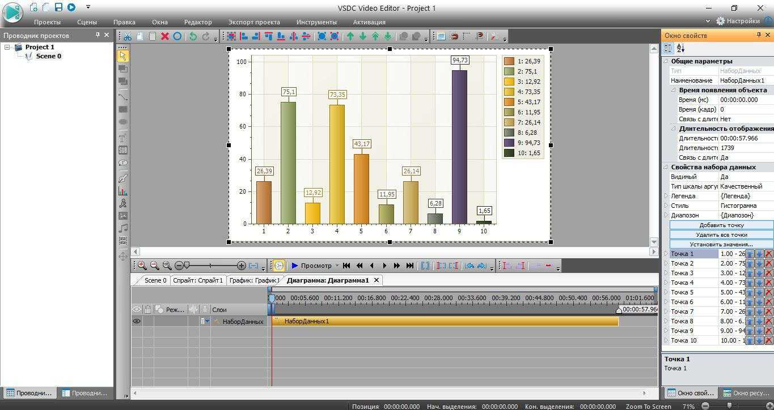This screenshot has width=774, height=410.
Task: Select the chart tool in left toolbar
Action: point(122,191)
